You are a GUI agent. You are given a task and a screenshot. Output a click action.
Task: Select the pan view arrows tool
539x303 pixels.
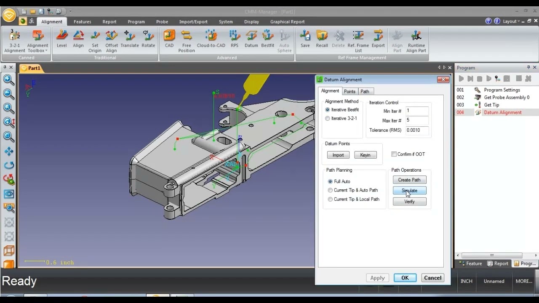(x=9, y=151)
